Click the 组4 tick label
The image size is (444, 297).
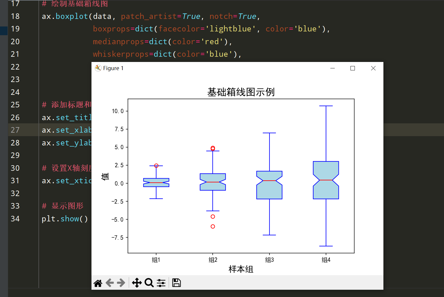[326, 260]
